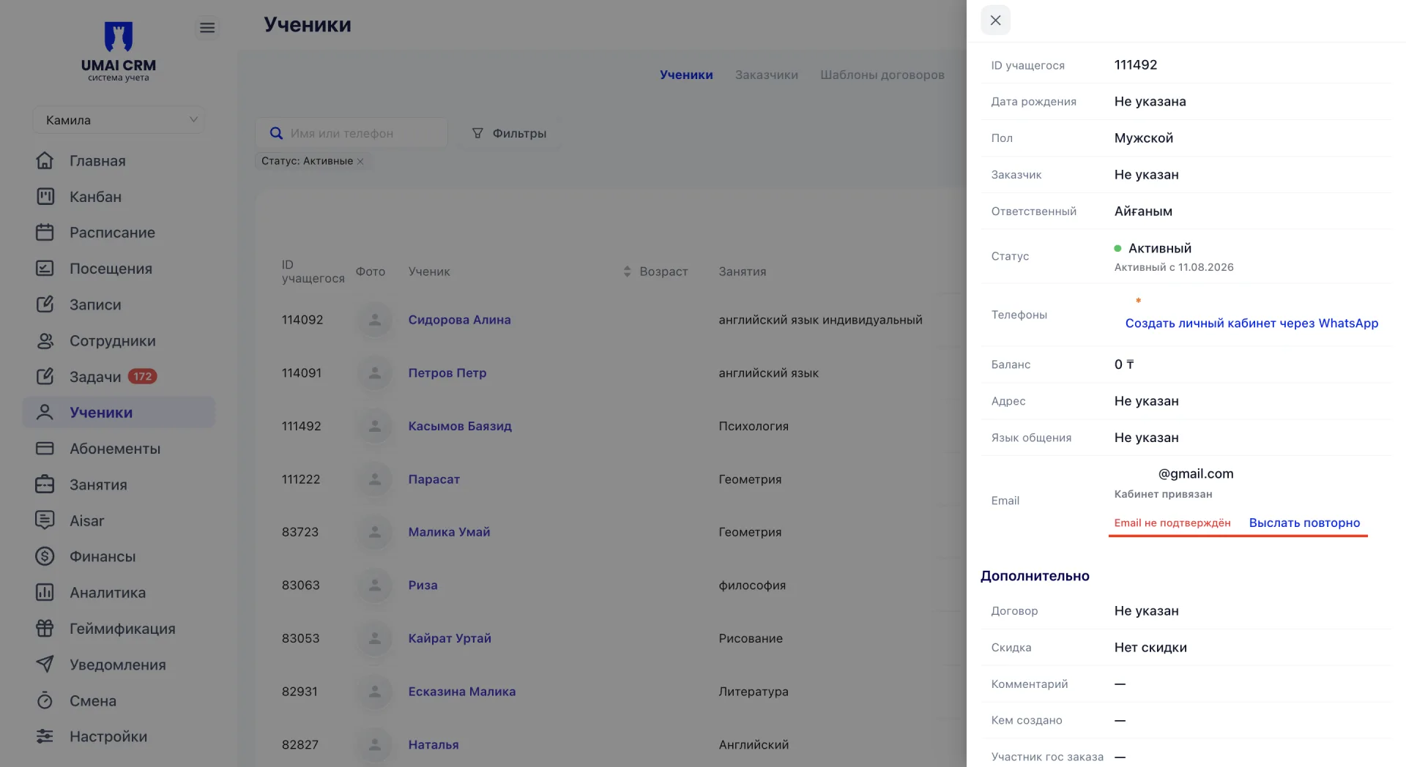1406x767 pixels.
Task: Toggle the sidebar hamburger menu
Action: pyautogui.click(x=207, y=27)
